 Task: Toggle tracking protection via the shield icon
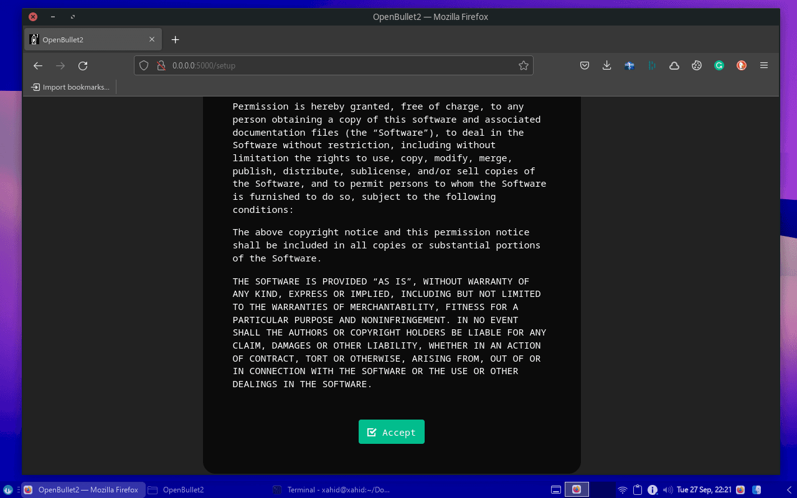[x=144, y=65]
